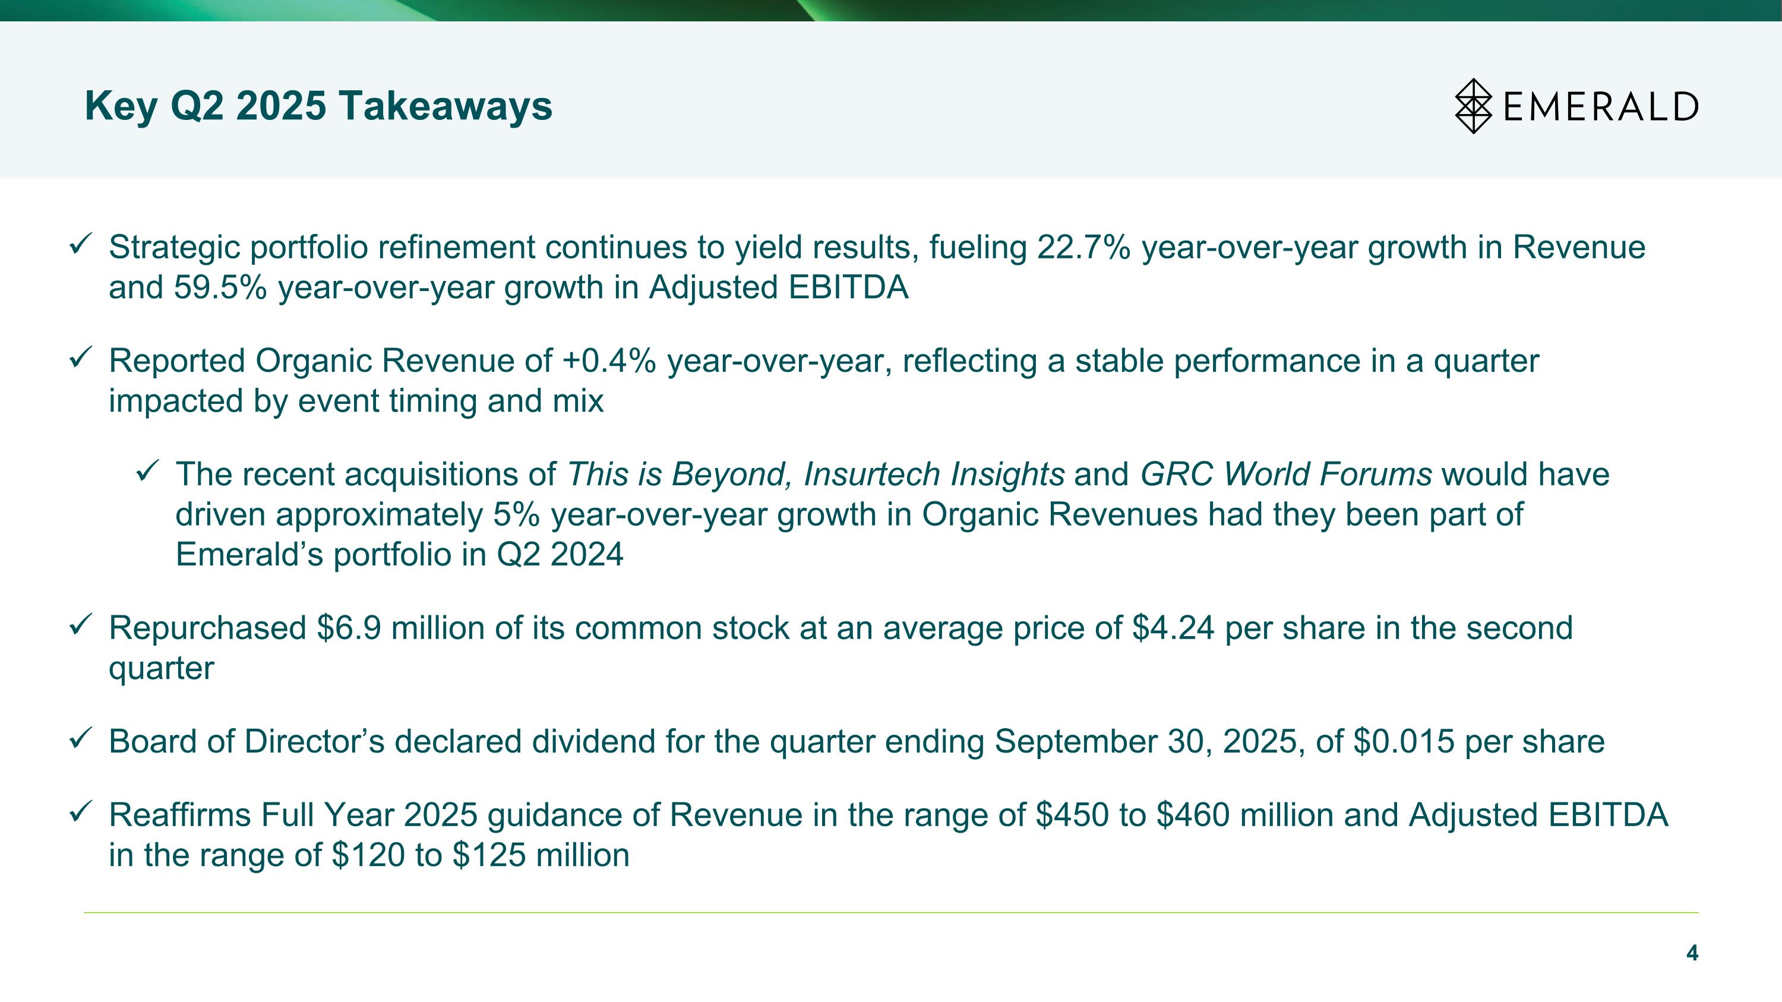Click the checkmark beside Strategic portfolio refinement
This screenshot has height=1002, width=1782.
77,245
